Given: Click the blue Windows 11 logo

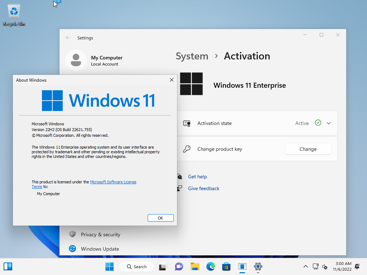Looking at the screenshot, I should pos(98,101).
